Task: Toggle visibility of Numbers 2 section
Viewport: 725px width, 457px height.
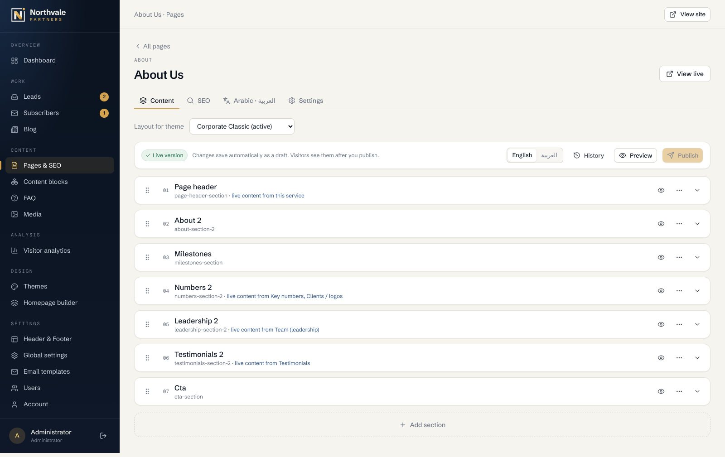Action: 661,291
